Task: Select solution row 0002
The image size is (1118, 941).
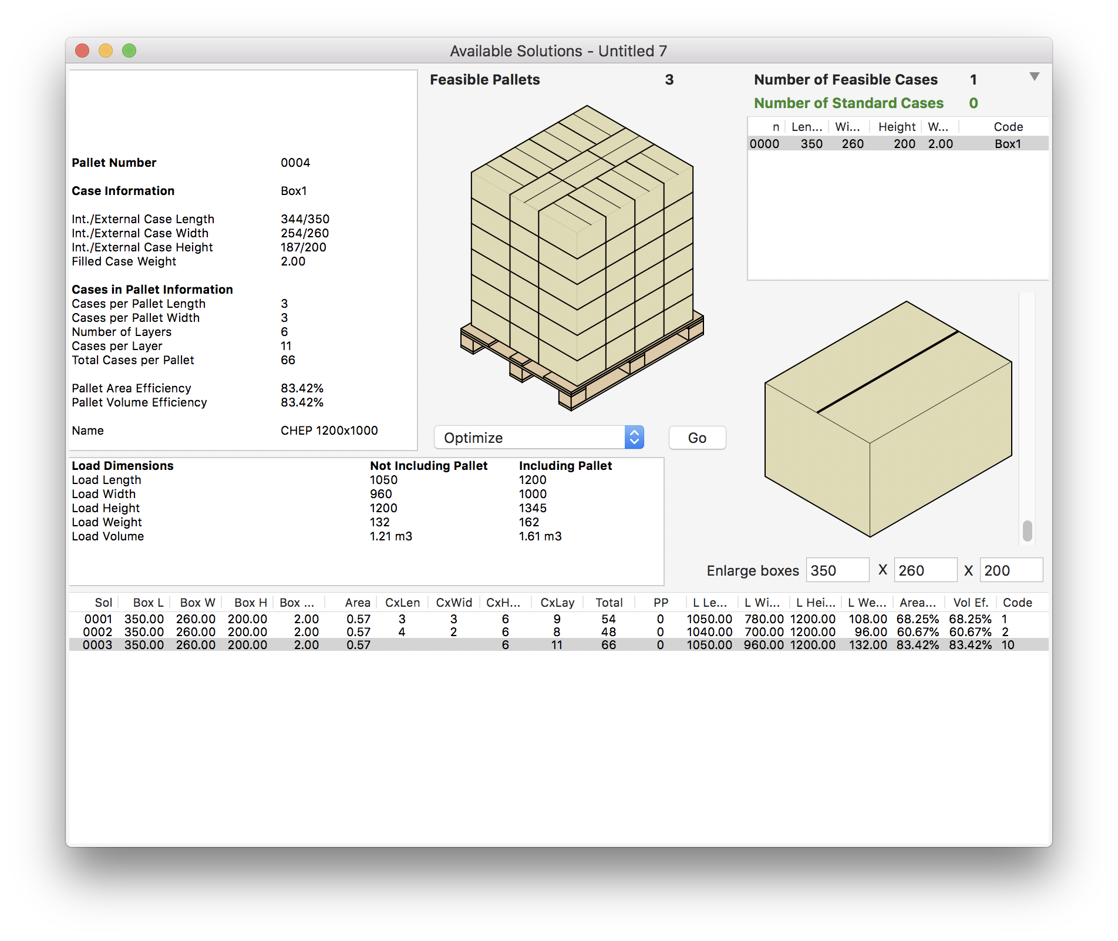Action: tap(558, 632)
